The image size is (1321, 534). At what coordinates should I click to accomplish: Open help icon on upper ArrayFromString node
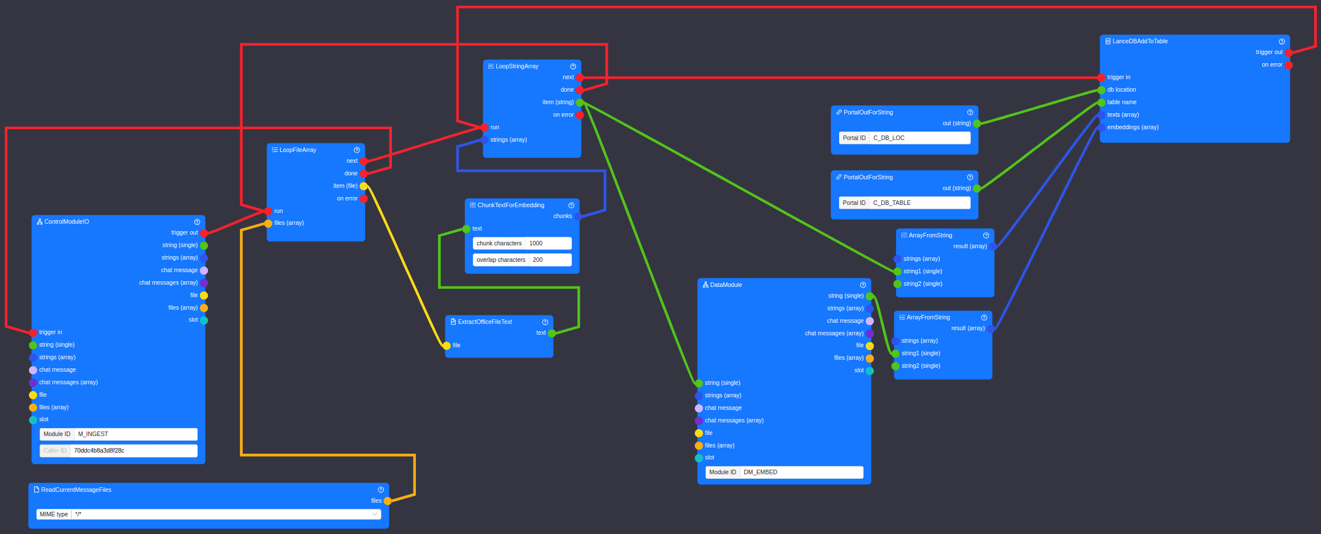986,236
